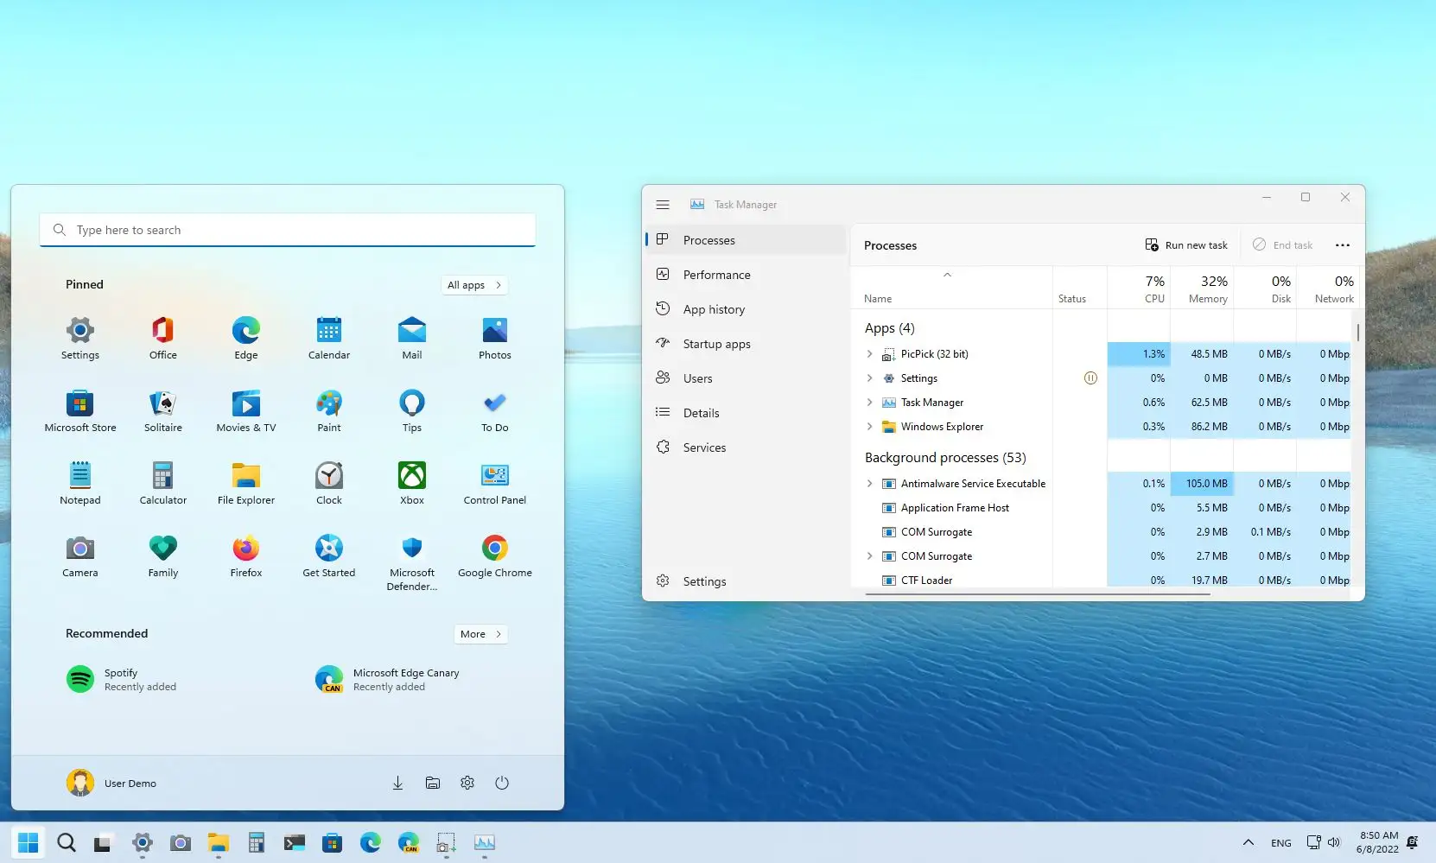This screenshot has height=863, width=1436.
Task: Click More next to Recommended
Action: pos(480,633)
